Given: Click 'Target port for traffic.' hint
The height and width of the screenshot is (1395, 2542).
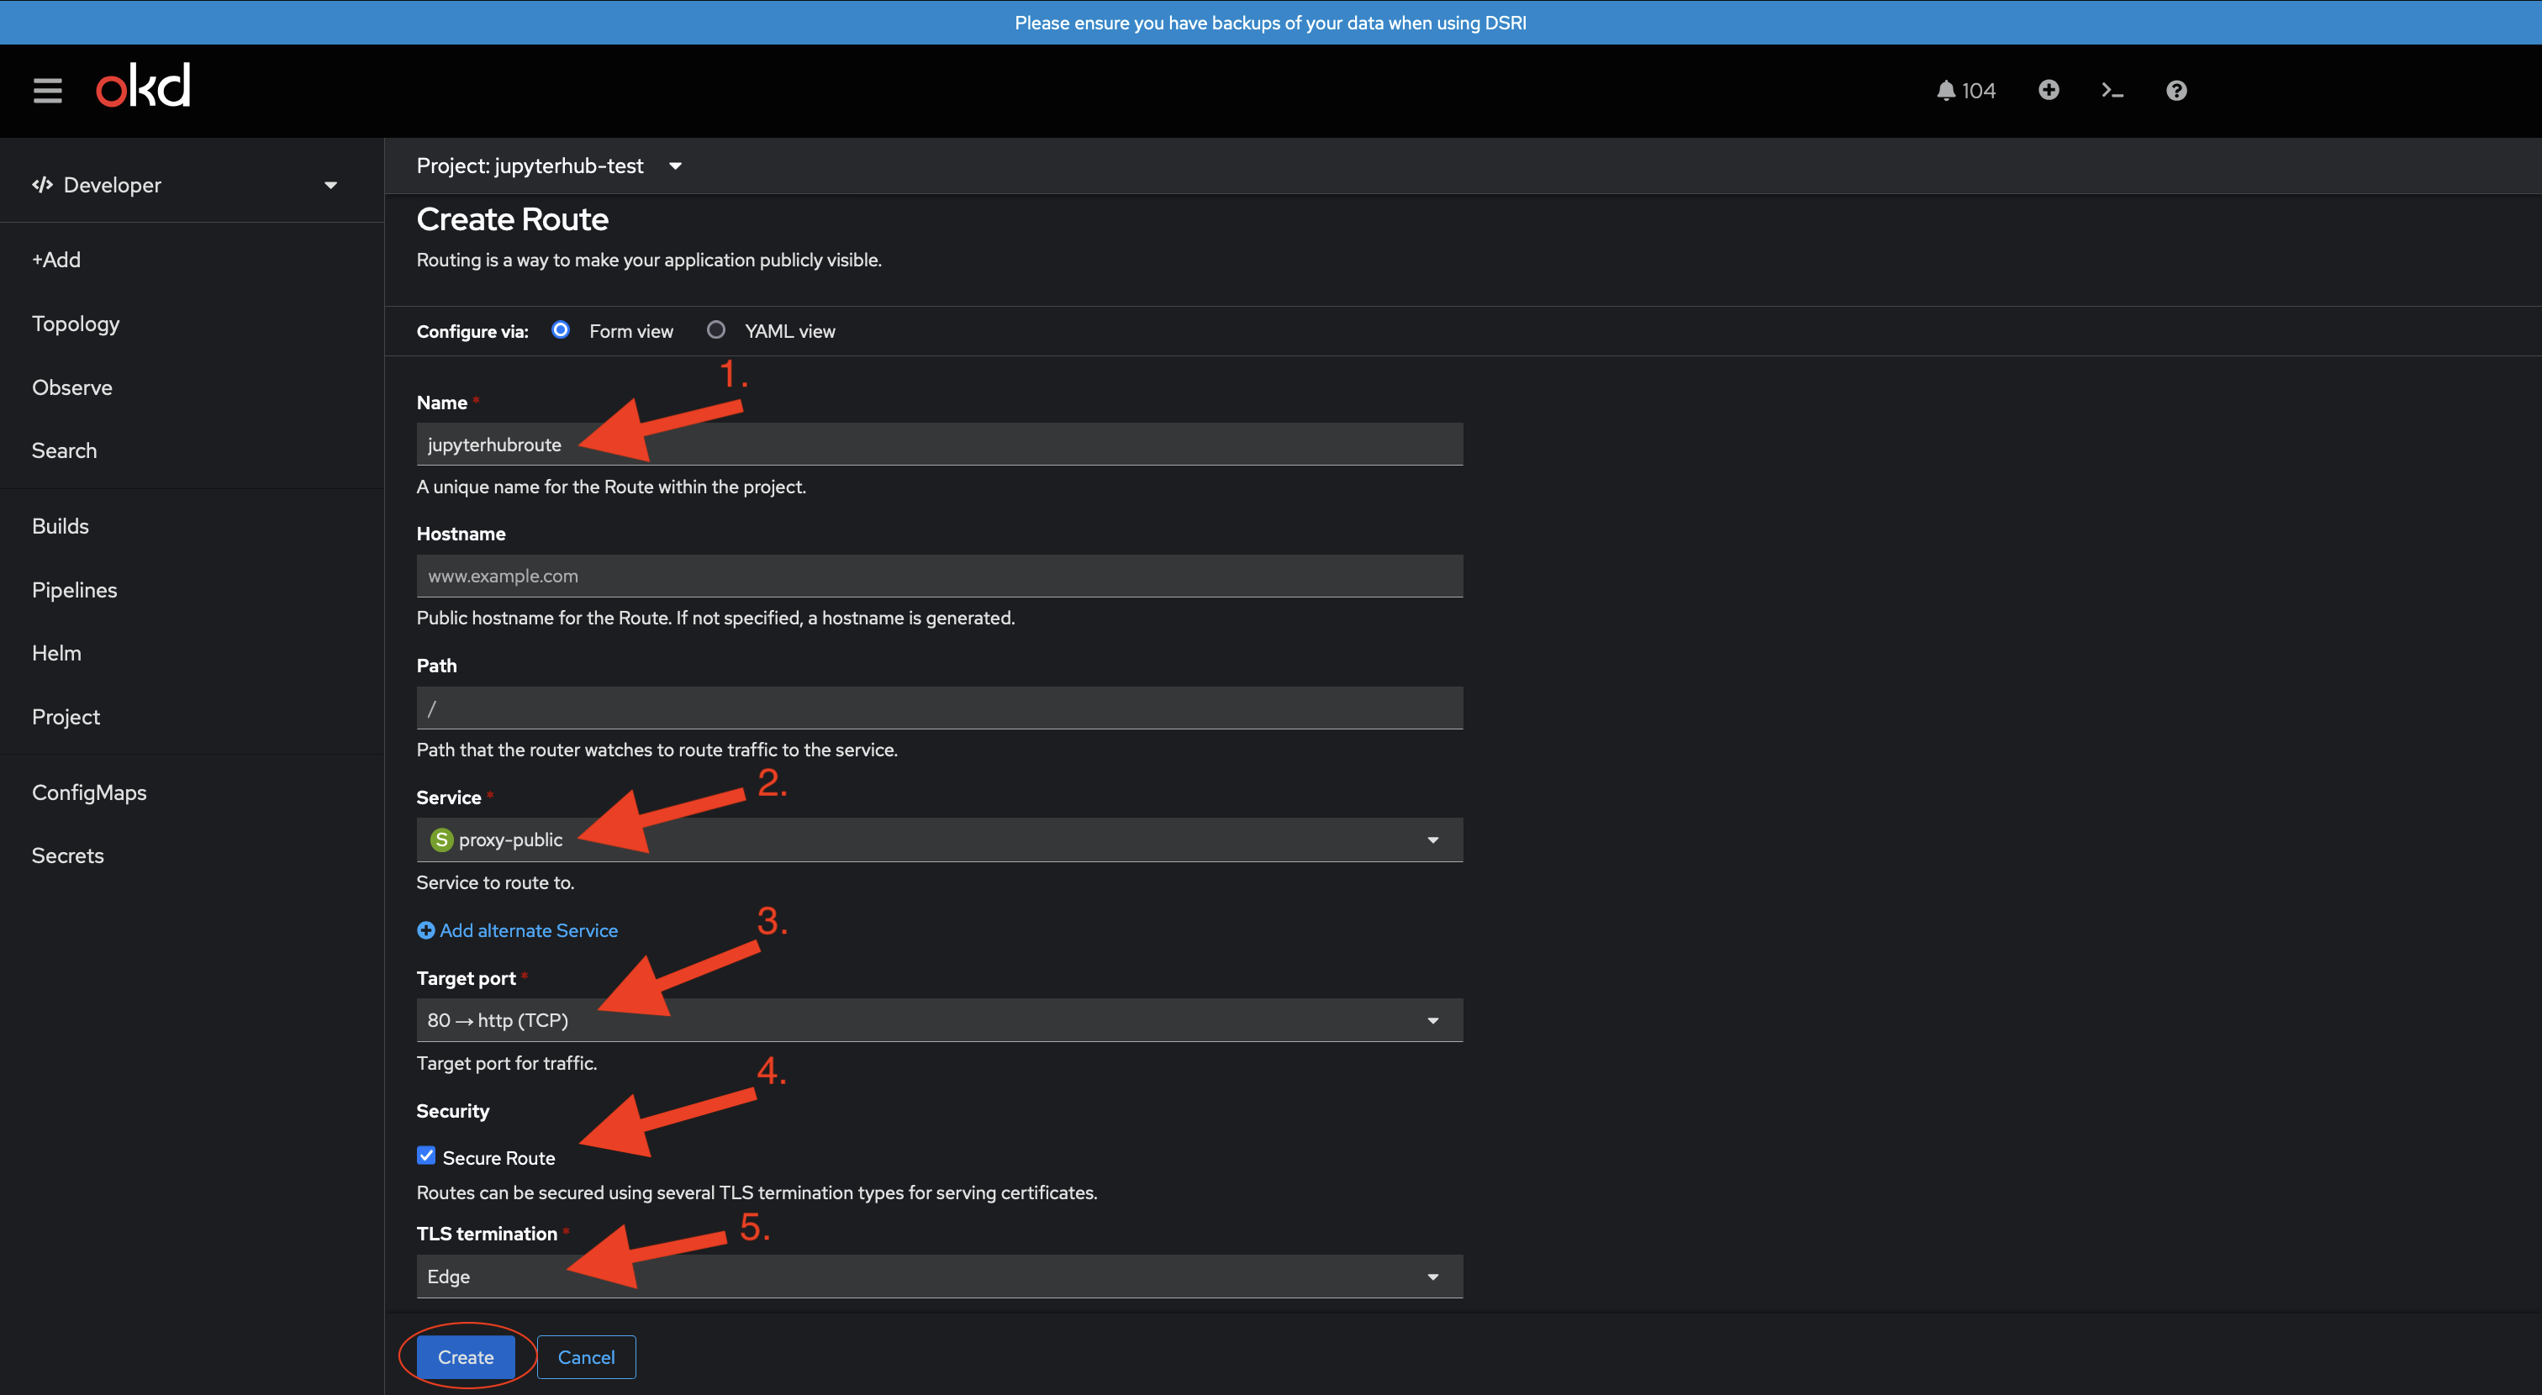Looking at the screenshot, I should [x=506, y=1064].
